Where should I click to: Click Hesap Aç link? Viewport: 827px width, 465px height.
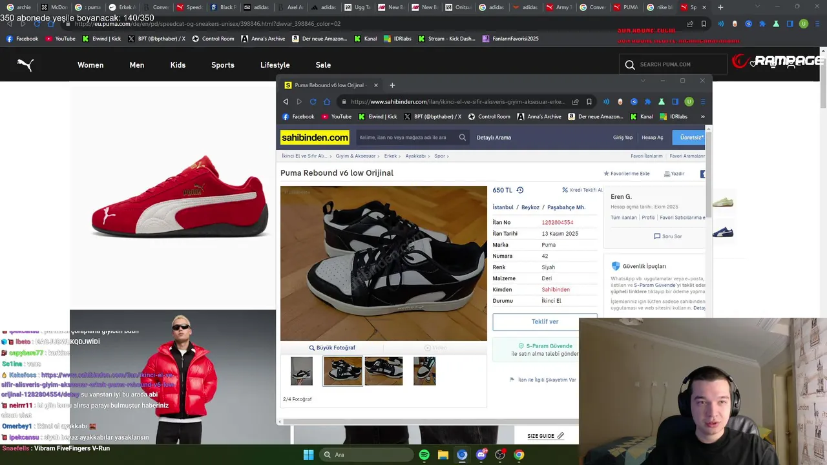tap(653, 137)
